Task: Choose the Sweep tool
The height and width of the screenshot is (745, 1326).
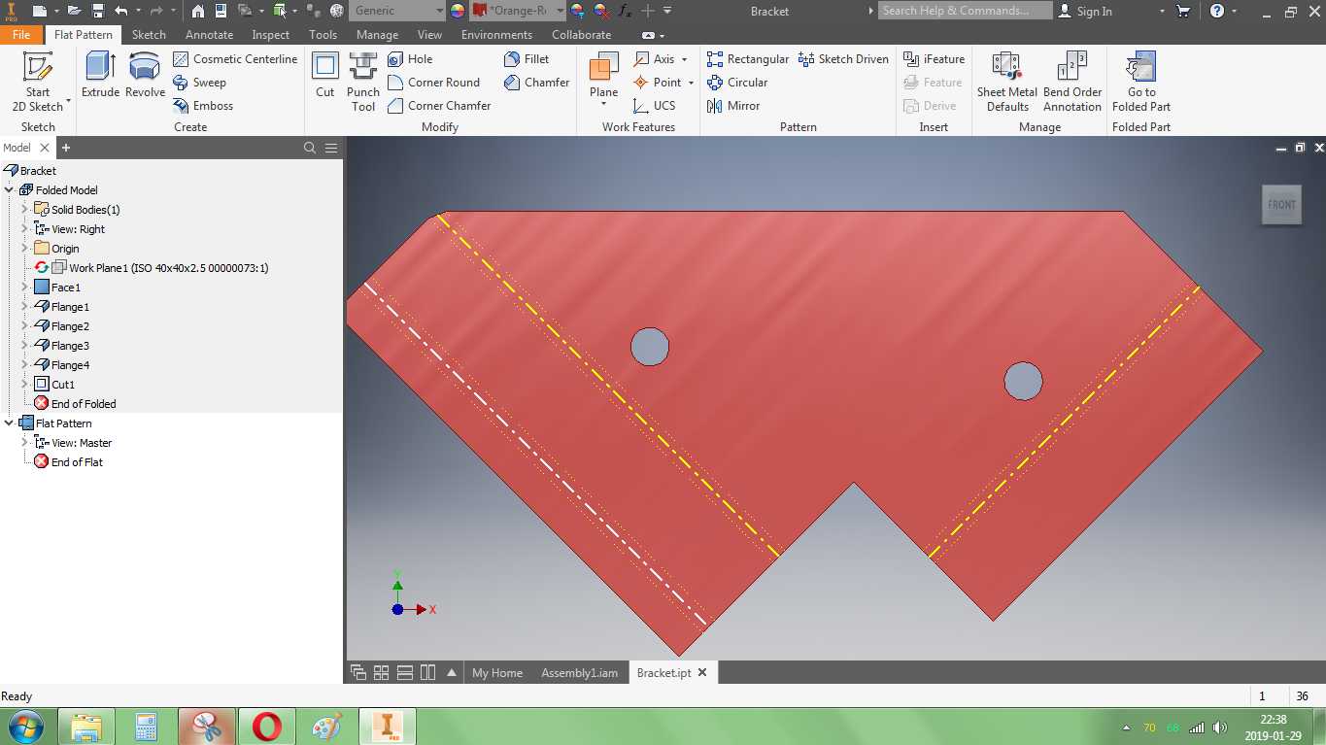Action: (199, 83)
